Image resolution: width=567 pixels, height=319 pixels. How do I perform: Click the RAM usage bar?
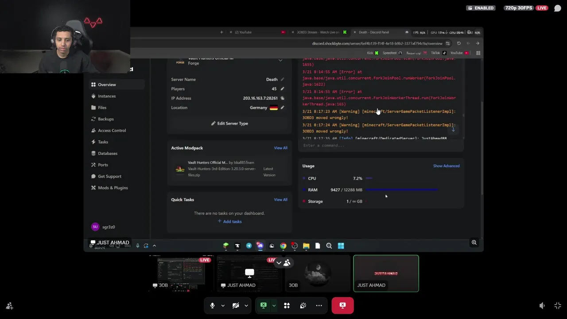401,190
